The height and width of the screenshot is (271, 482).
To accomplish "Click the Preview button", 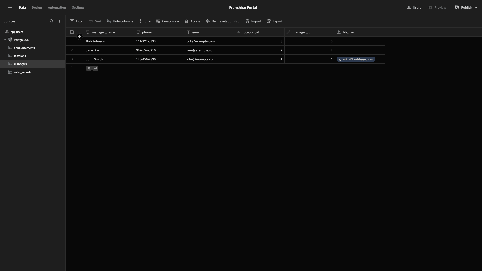I will click(x=437, y=8).
